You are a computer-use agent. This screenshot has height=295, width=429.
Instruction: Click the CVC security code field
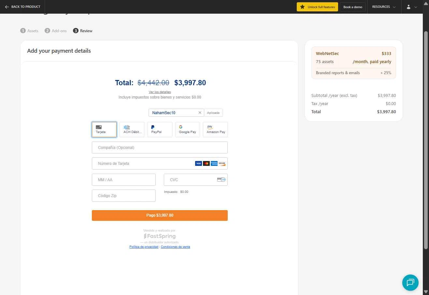click(x=195, y=180)
